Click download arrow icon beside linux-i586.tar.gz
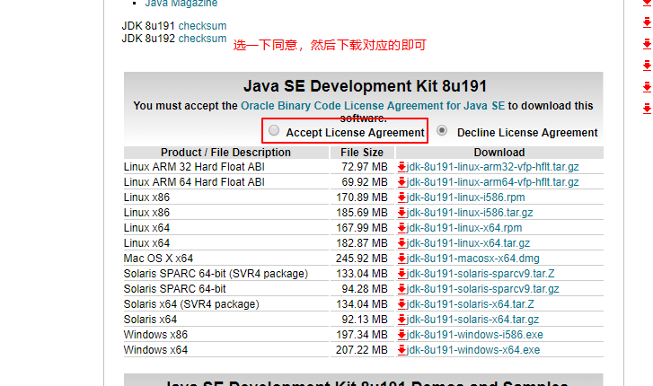The height and width of the screenshot is (386, 653). pyautogui.click(x=402, y=213)
